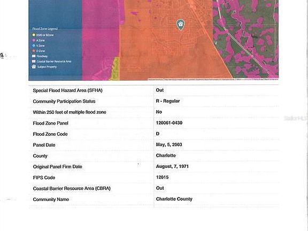Click the yellow X500 or B Zone legend dot
The width and height of the screenshot is (308, 231).
pyautogui.click(x=34, y=35)
